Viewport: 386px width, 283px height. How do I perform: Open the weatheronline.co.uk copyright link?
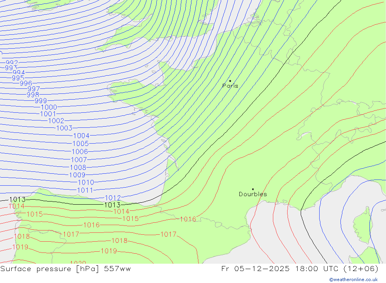pos(354,280)
